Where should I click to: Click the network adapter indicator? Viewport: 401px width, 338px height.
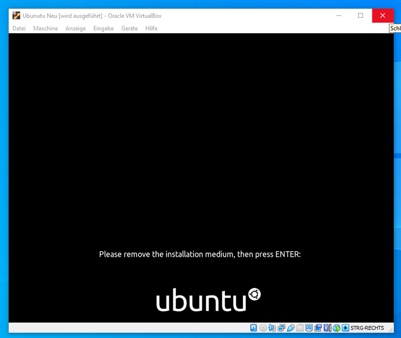point(281,328)
